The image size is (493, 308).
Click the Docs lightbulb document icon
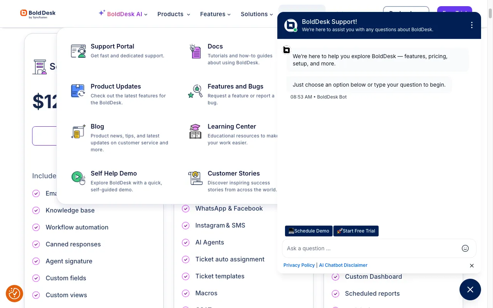tap(195, 51)
